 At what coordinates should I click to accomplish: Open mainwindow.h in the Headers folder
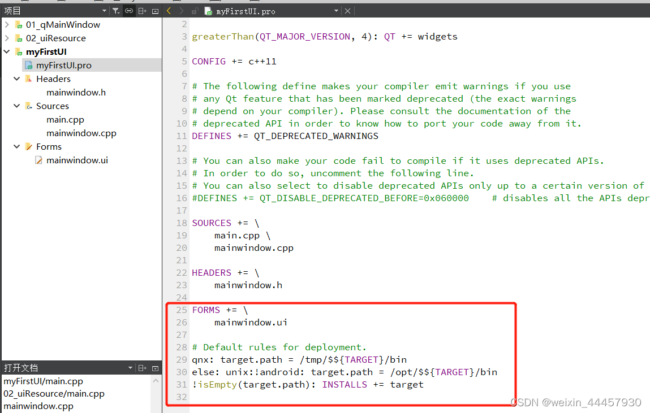point(76,93)
